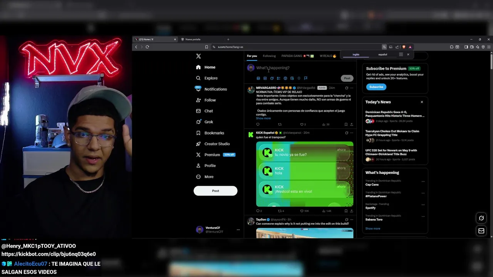This screenshot has height=277, width=493.
Task: Click the poll icon in composer
Action: pos(278,78)
